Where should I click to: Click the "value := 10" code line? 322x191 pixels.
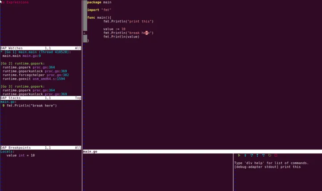tap(114, 29)
